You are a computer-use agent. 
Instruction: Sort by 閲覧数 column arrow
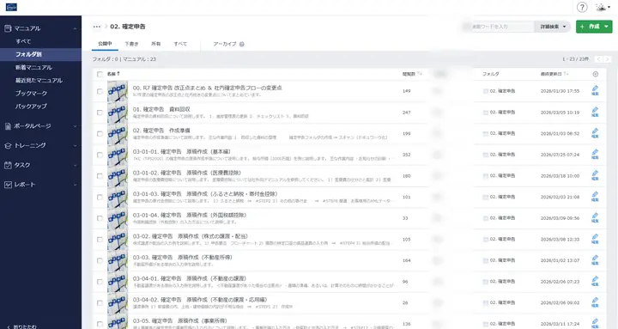click(x=420, y=74)
